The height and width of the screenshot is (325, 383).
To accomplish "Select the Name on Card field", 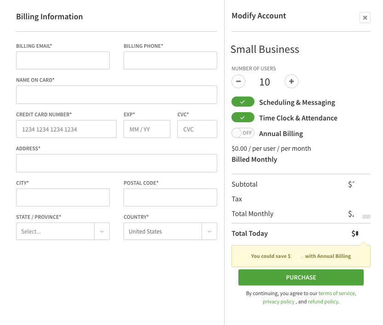I will 116,95.
